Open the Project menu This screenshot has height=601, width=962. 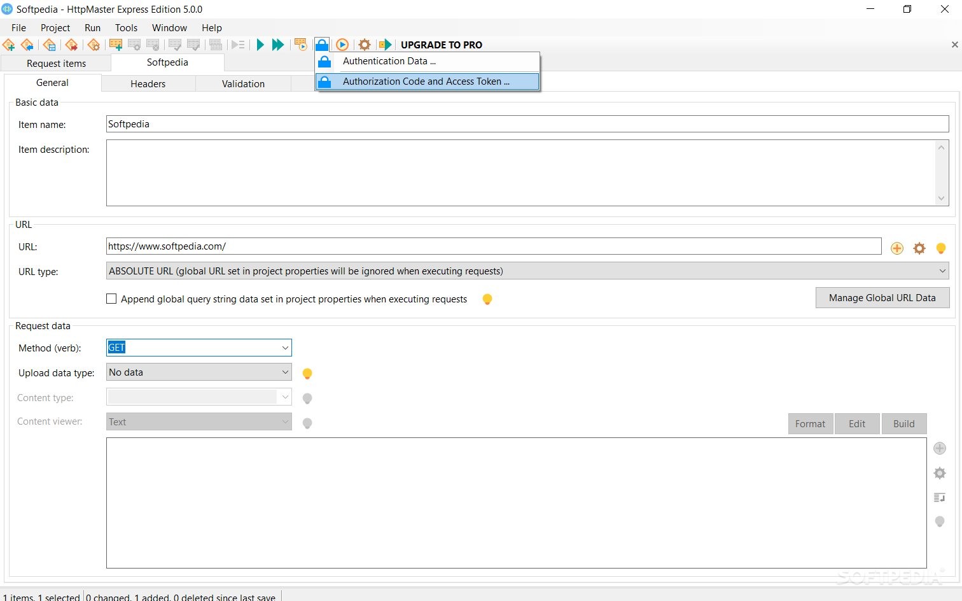tap(55, 28)
